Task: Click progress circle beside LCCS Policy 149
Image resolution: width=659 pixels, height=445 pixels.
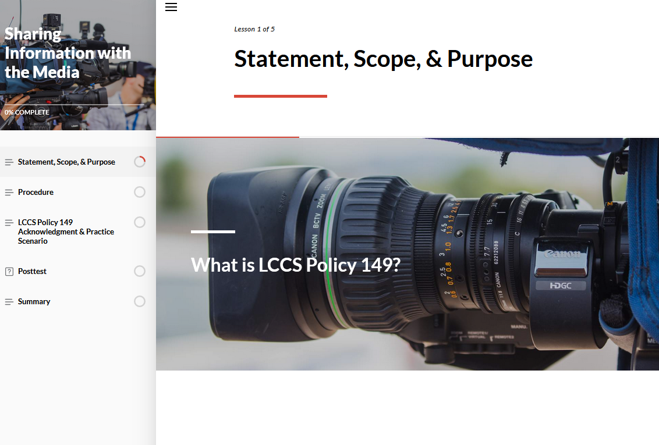Action: (140, 222)
